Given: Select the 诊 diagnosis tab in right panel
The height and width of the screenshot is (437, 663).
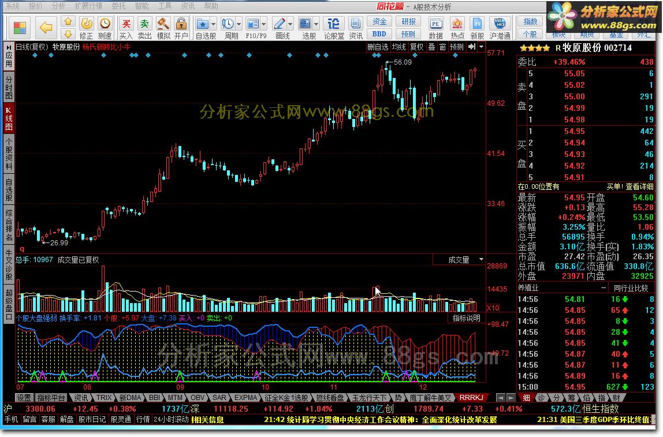Looking at the screenshot, I should tap(541, 398).
